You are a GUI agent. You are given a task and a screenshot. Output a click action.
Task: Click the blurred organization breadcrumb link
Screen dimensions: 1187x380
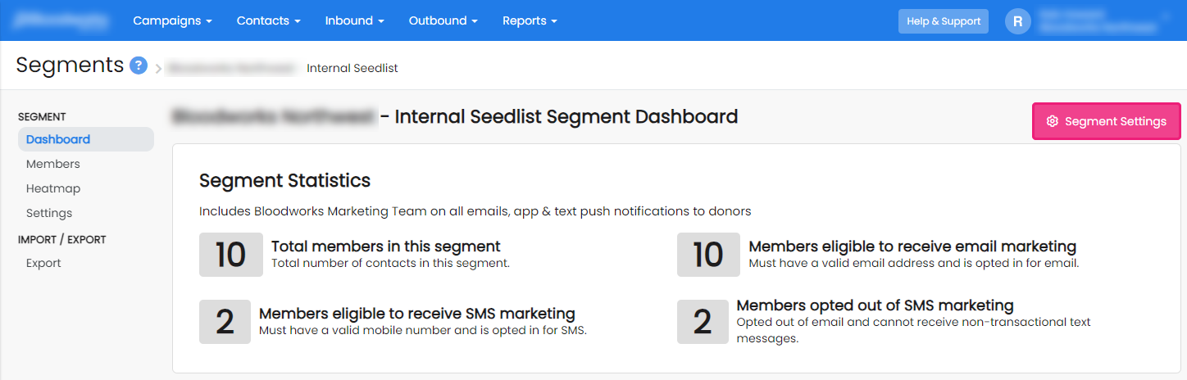232,69
